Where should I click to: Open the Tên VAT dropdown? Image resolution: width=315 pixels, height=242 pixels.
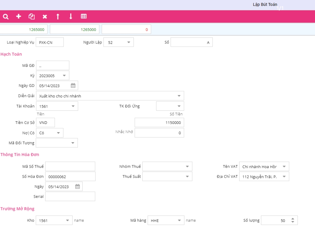(x=284, y=167)
